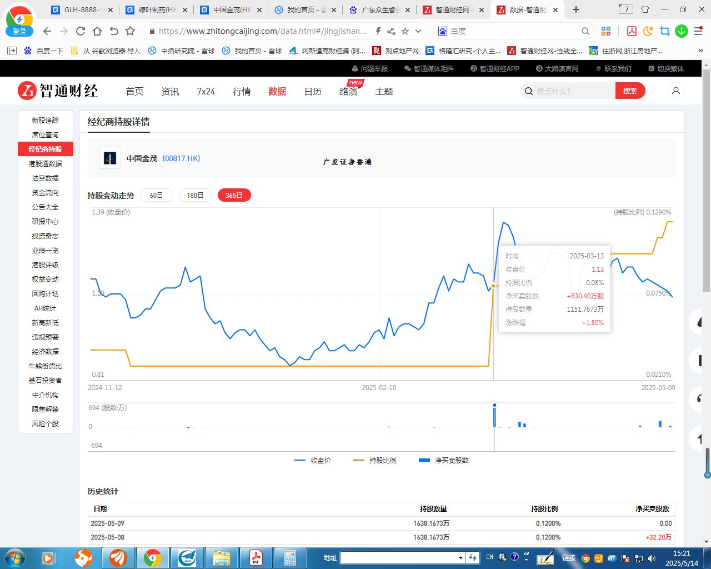Click the browser URL address field
Screen dimensions: 711x569
click(x=262, y=31)
